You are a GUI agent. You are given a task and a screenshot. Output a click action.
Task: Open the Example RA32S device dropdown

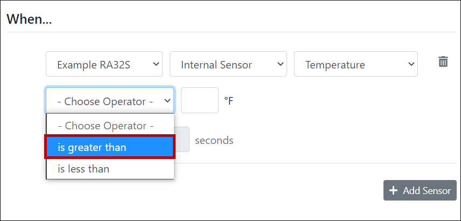coord(104,65)
